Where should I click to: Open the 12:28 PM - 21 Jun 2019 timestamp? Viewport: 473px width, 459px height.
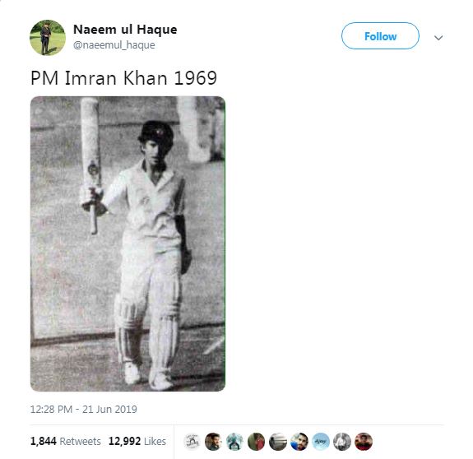[84, 410]
